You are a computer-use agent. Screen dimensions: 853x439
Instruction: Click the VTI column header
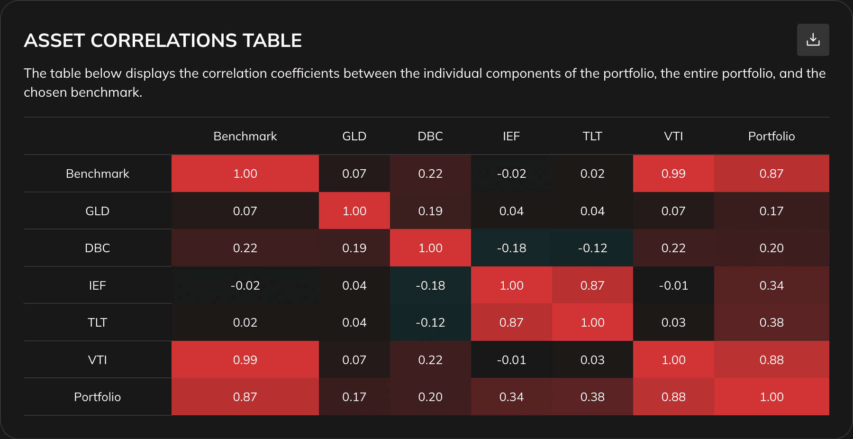coord(673,136)
